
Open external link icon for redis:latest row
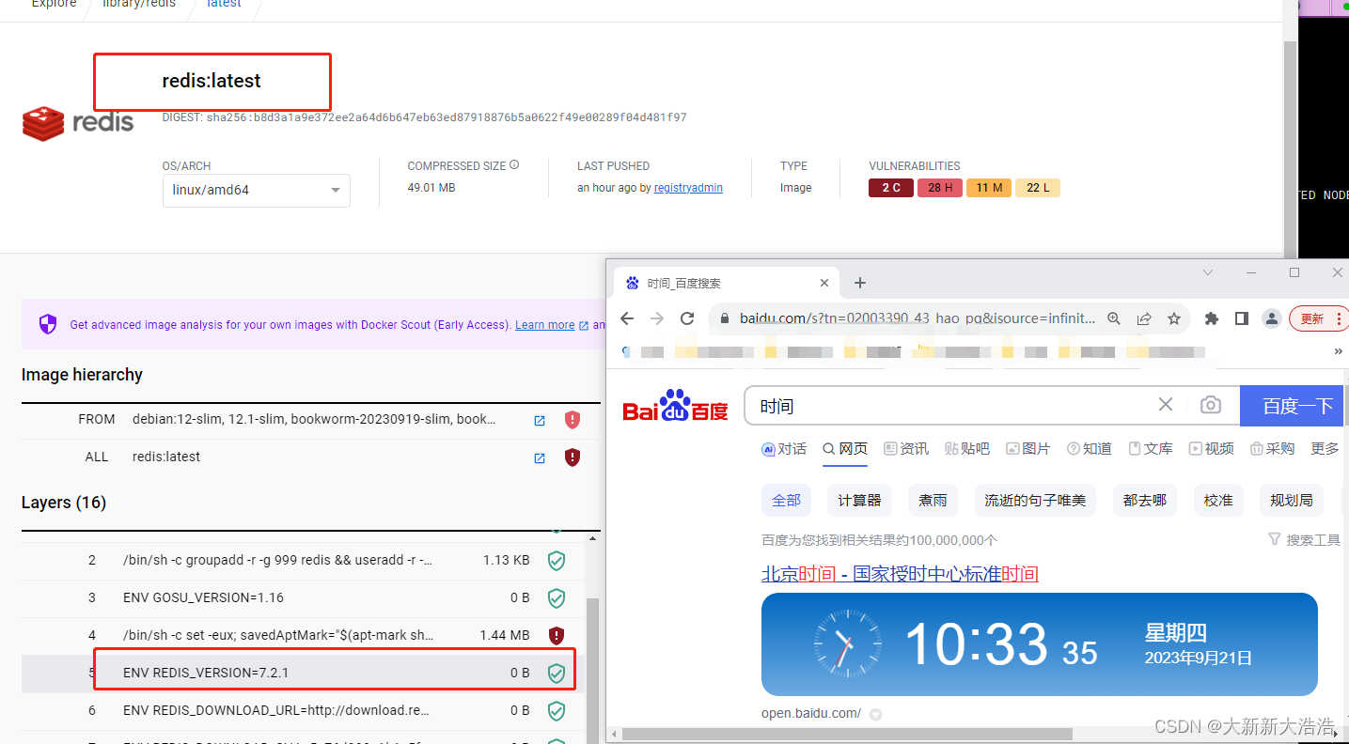point(540,458)
